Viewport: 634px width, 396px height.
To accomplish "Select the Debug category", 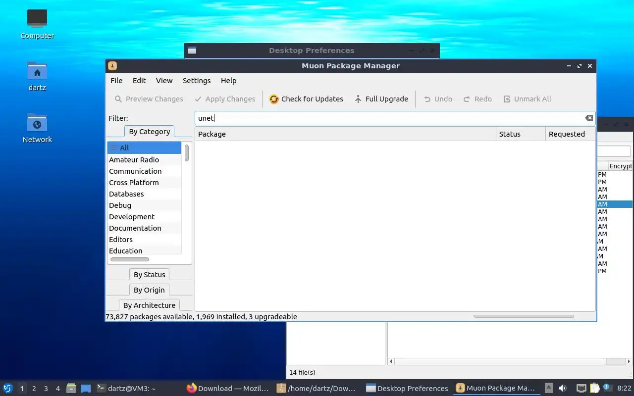I will 144,205.
